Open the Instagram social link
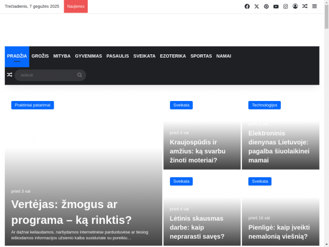 [286, 7]
